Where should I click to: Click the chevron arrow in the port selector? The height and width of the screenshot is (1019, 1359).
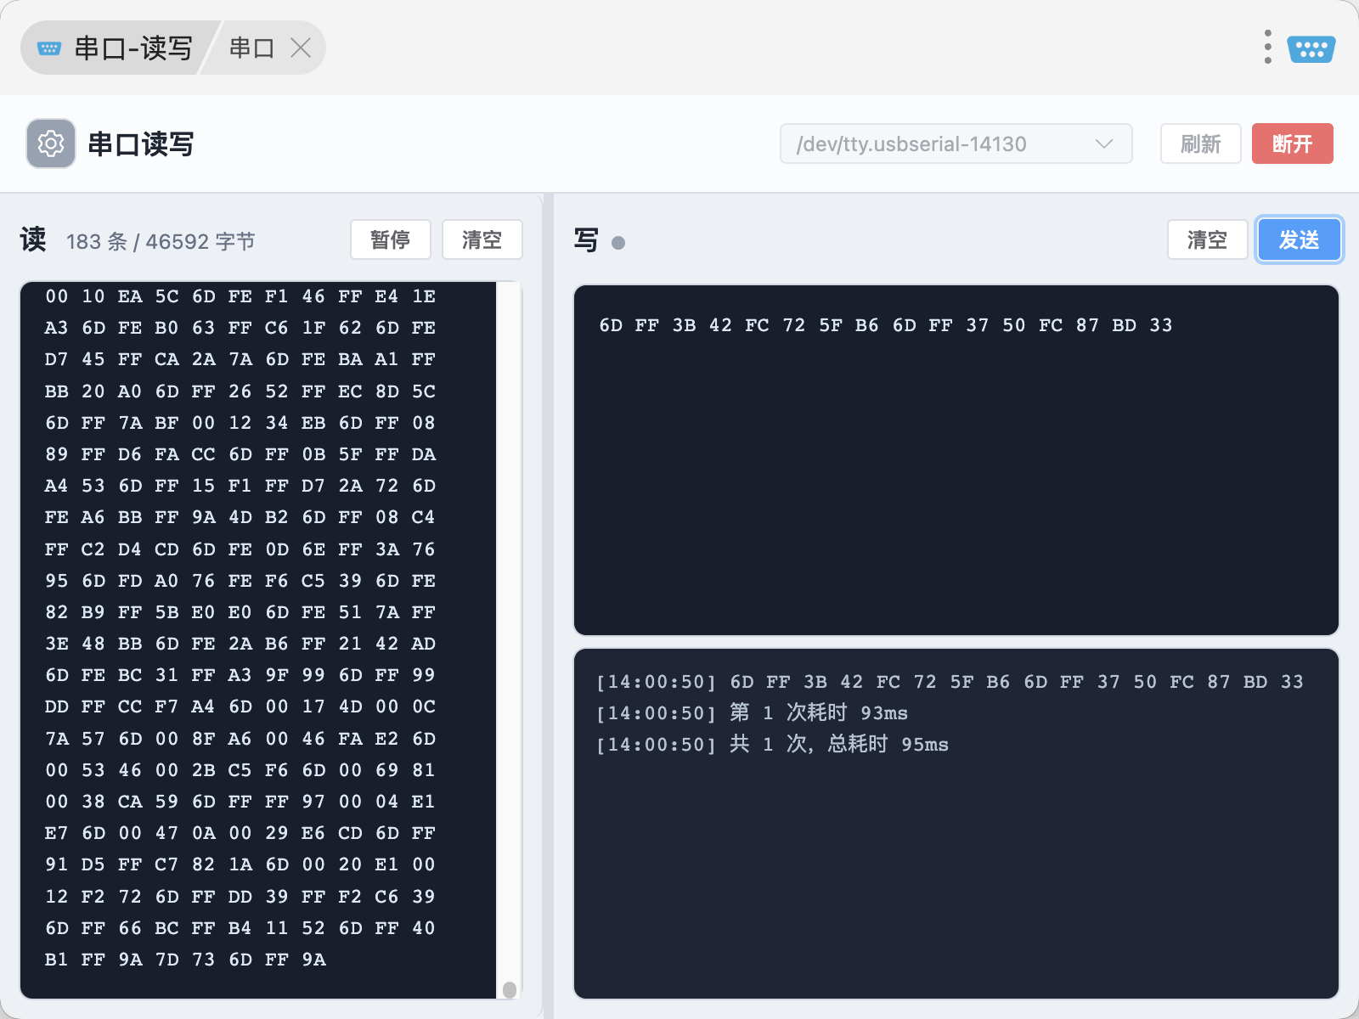tap(1104, 144)
